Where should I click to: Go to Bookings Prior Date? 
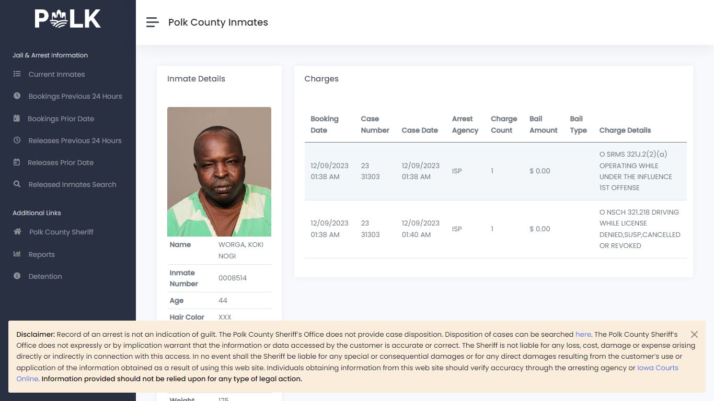pyautogui.click(x=61, y=119)
